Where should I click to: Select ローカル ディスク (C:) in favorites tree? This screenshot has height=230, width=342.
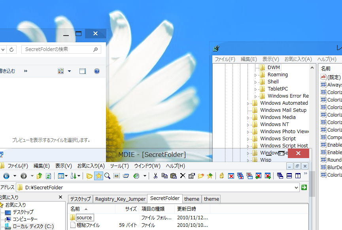tap(33, 226)
